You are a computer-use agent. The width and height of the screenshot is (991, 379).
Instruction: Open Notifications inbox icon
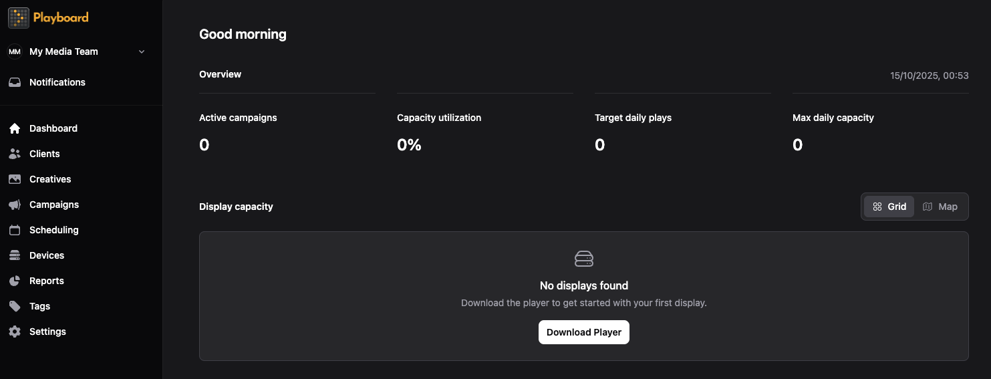tap(15, 82)
